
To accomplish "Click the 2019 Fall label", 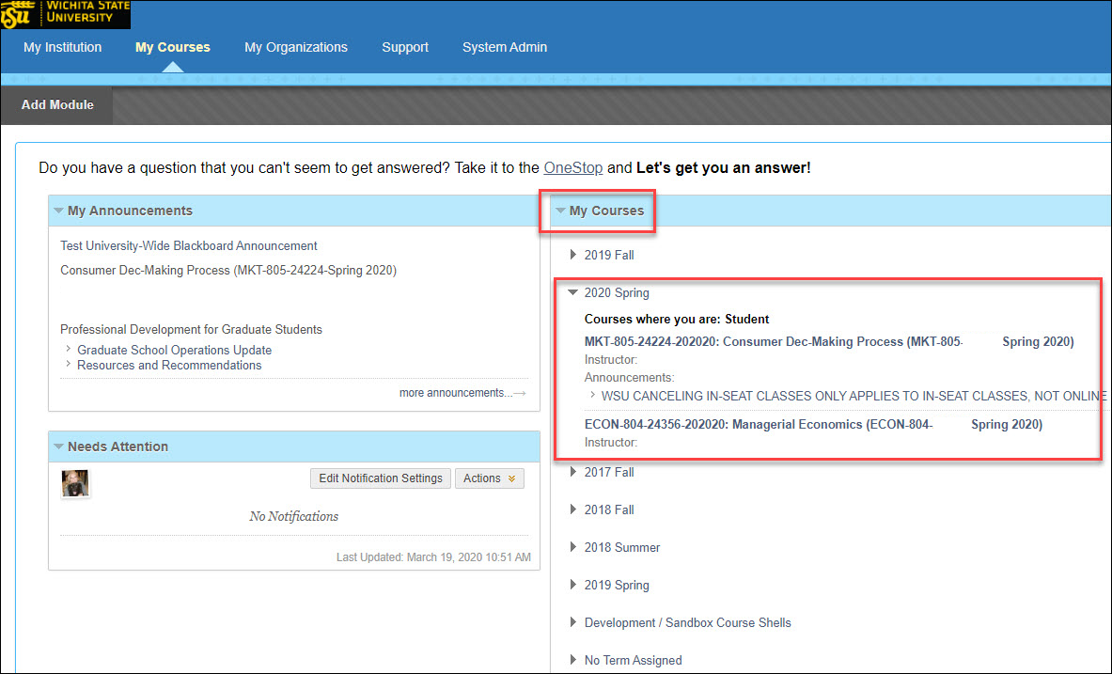I will 609,255.
